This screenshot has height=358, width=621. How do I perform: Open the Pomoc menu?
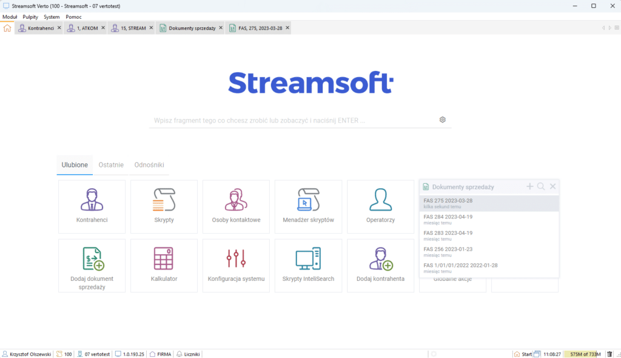73,16
